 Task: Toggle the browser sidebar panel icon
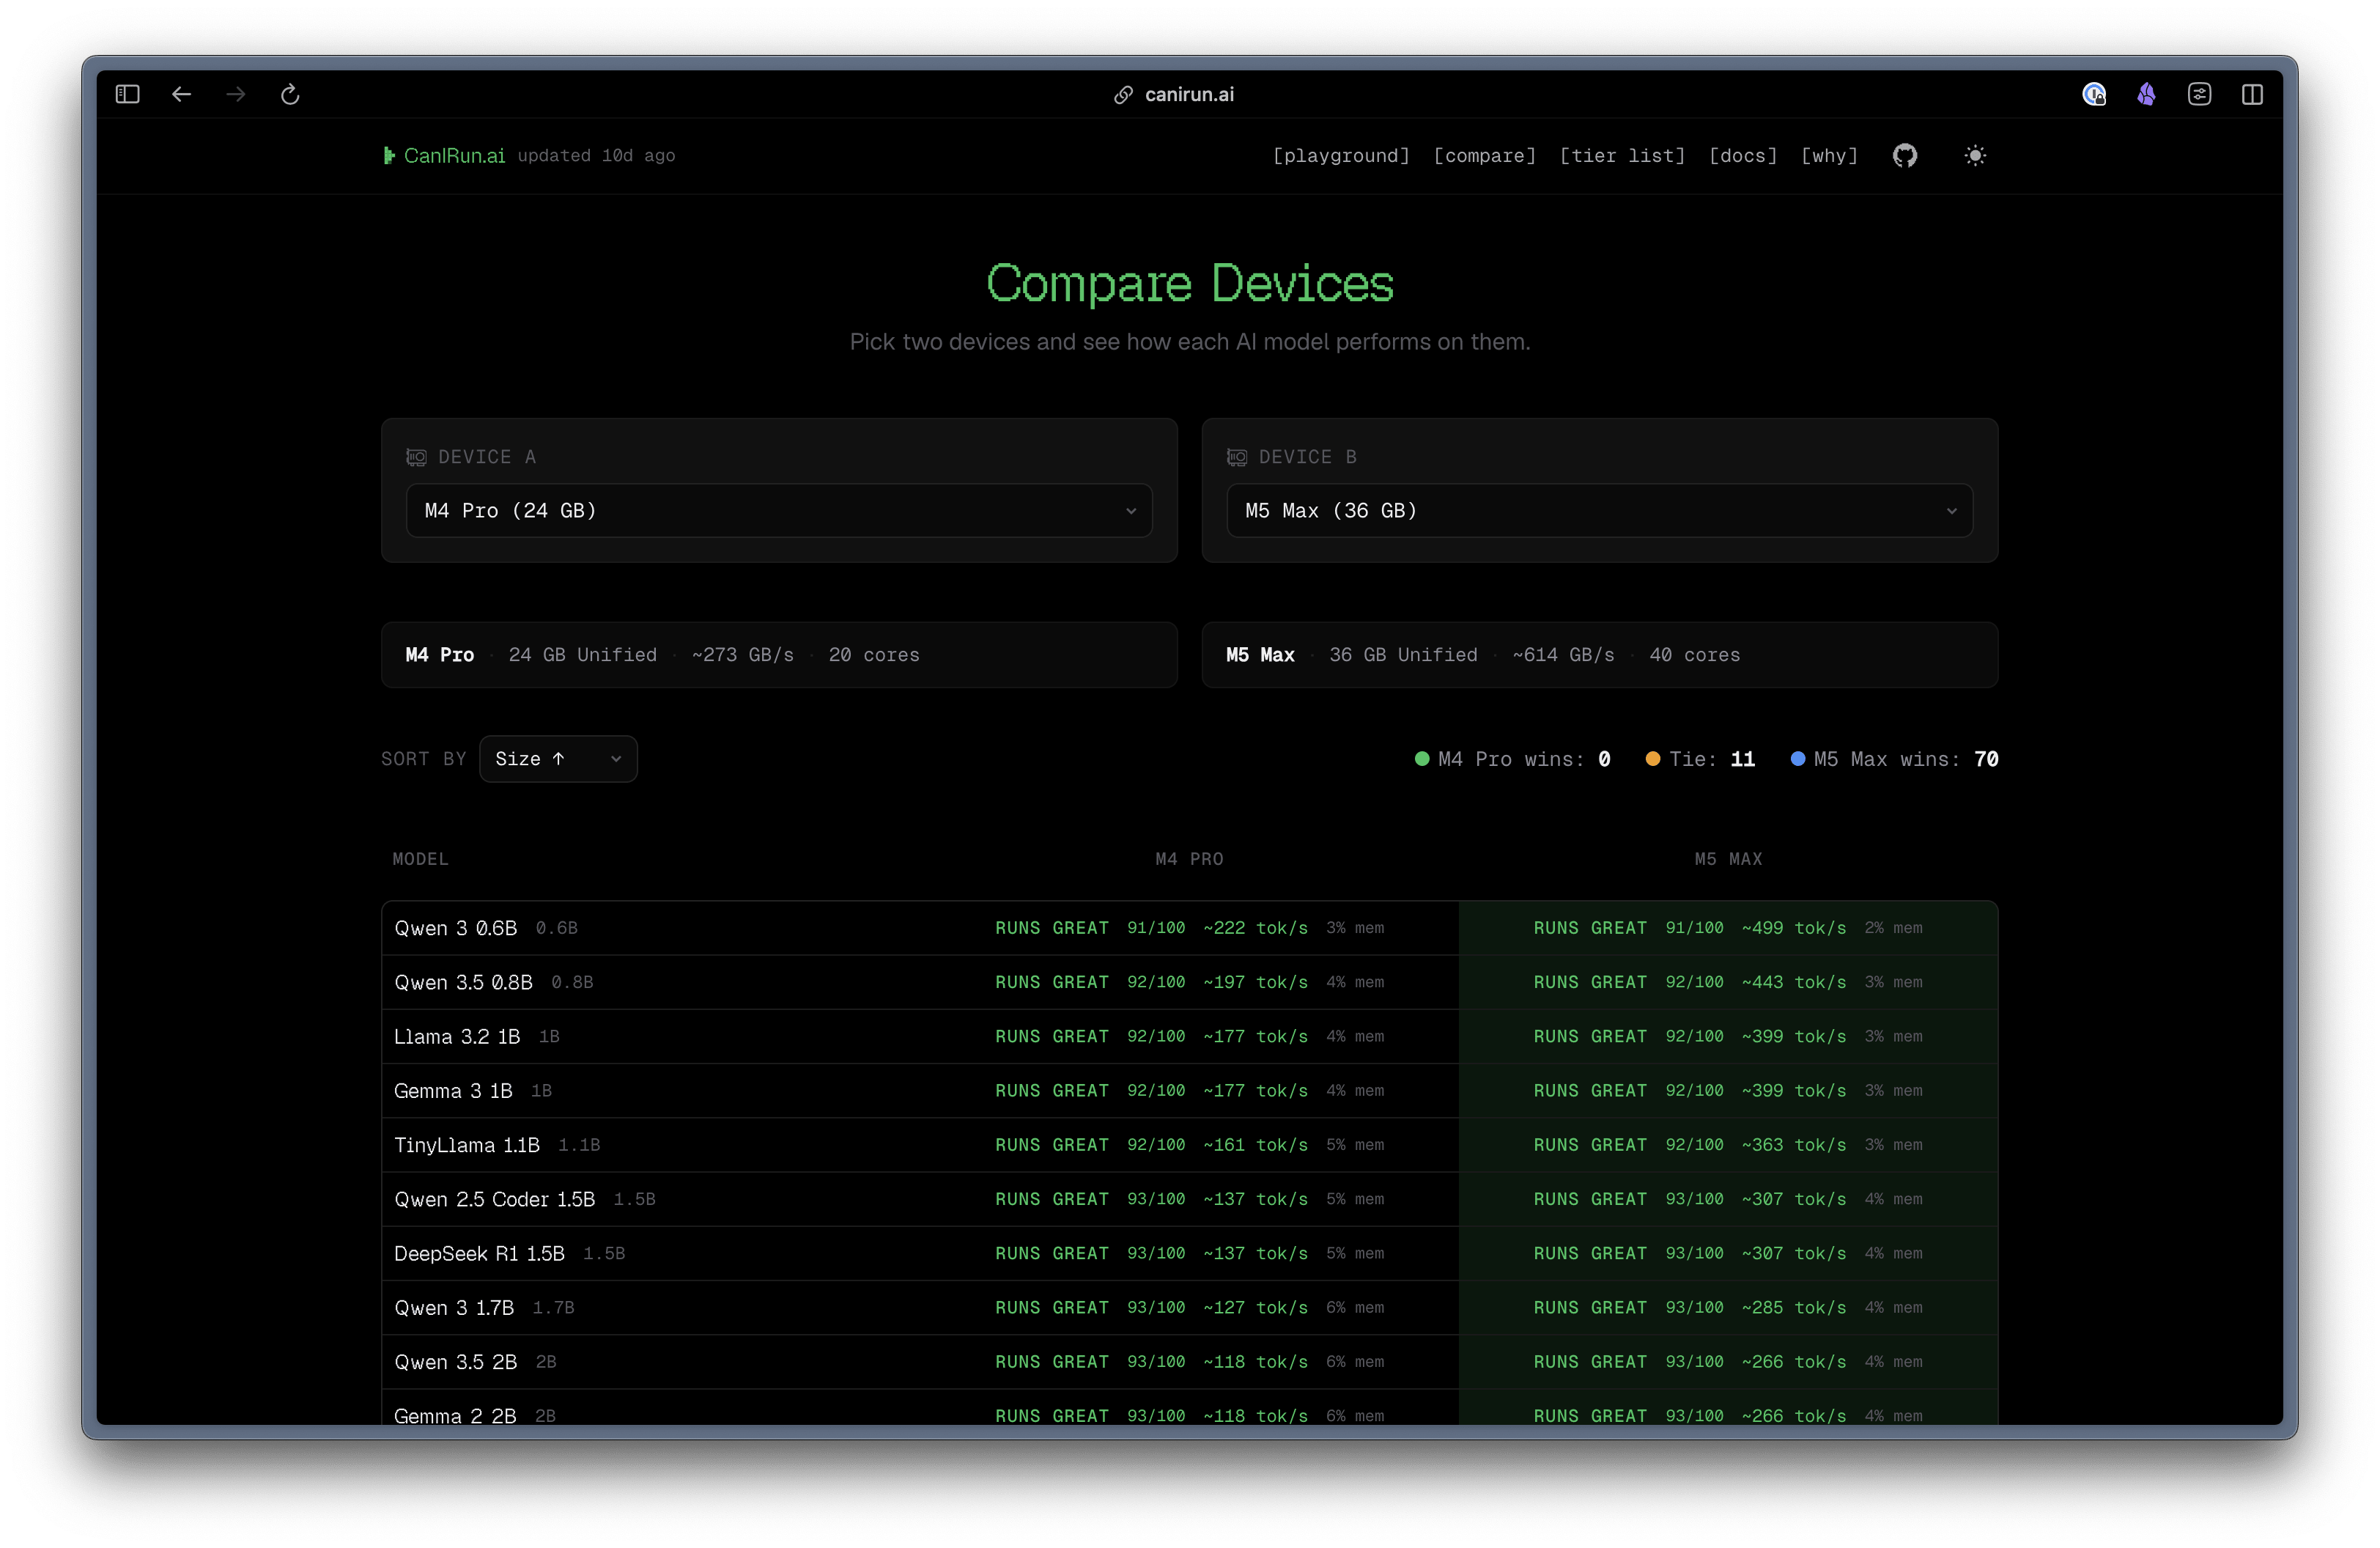[x=127, y=94]
